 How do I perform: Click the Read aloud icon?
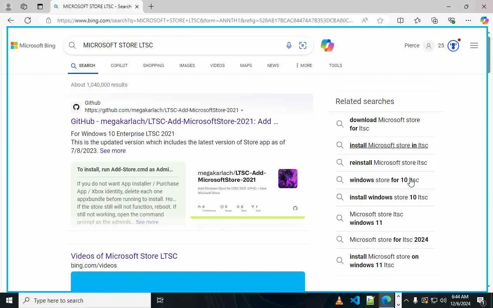pyautogui.click(x=365, y=20)
